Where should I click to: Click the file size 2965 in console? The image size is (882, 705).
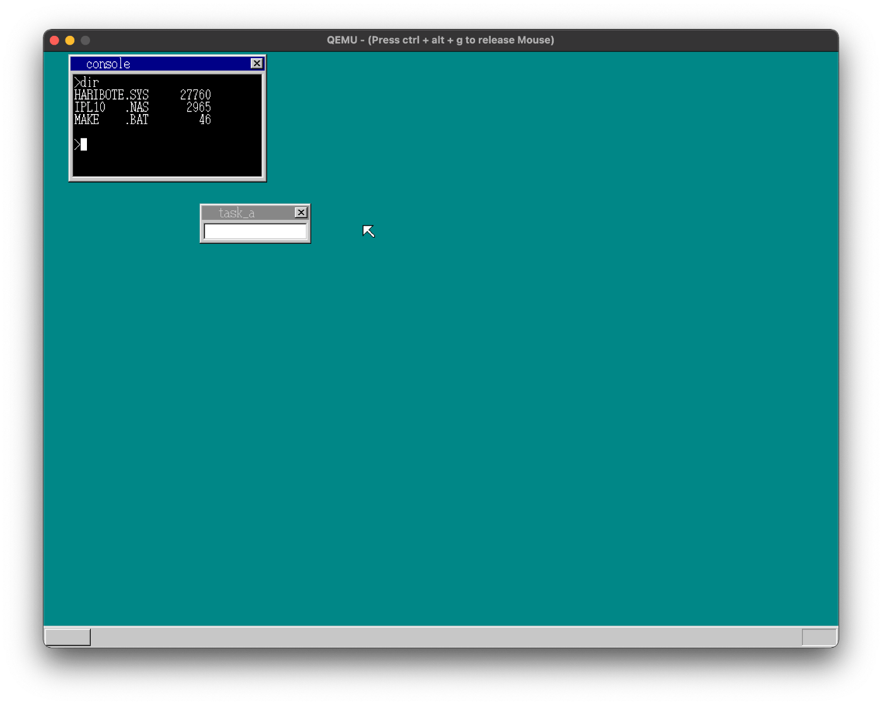point(198,108)
